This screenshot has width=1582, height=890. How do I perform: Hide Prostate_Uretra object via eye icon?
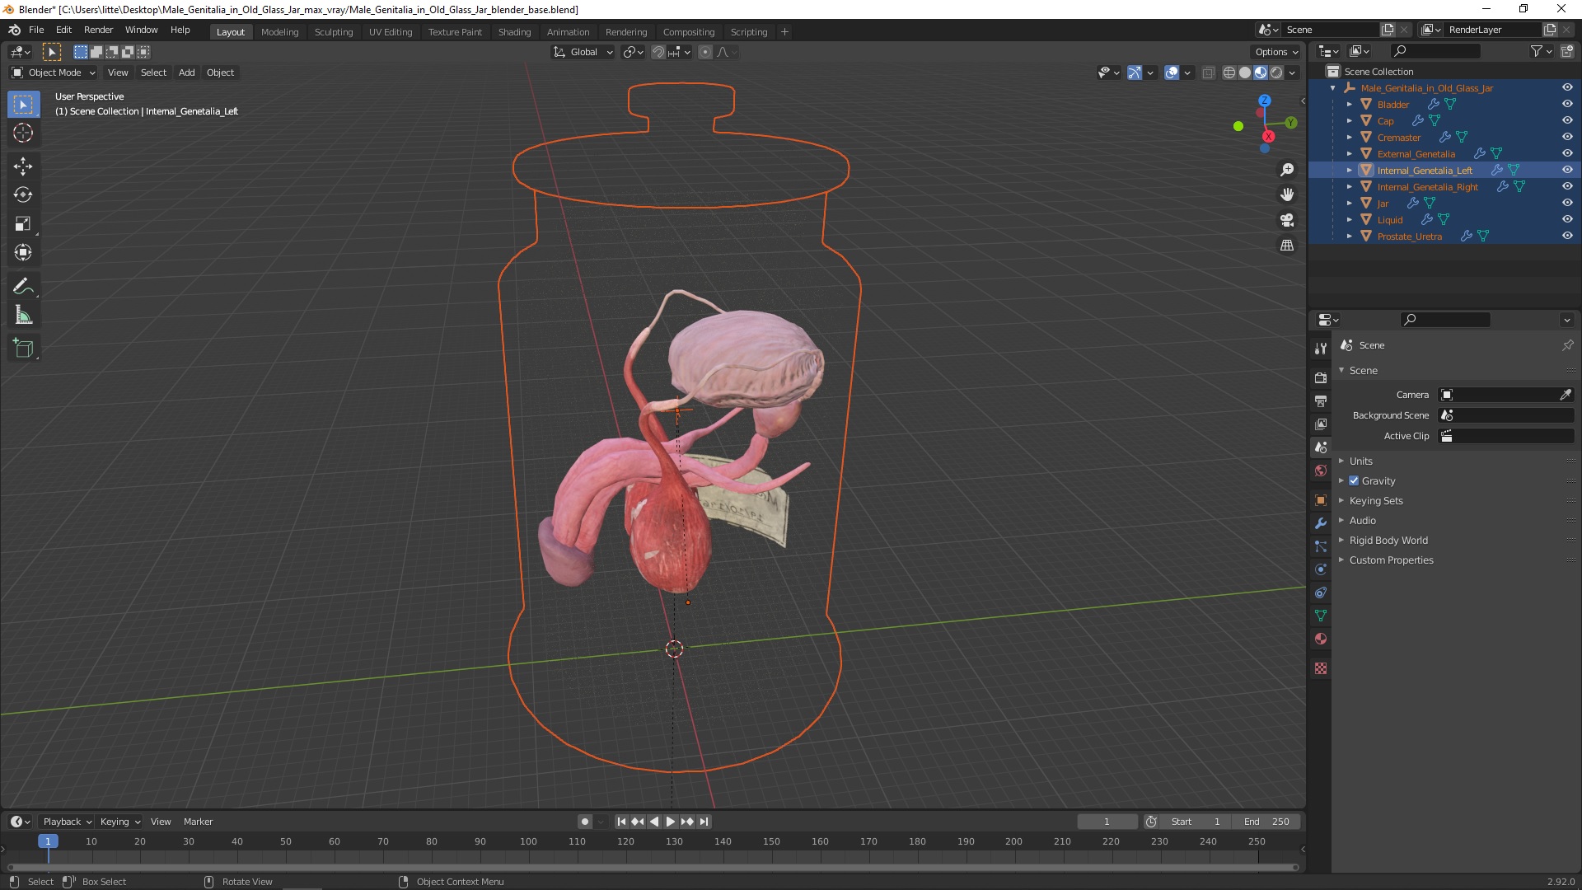[x=1567, y=237]
